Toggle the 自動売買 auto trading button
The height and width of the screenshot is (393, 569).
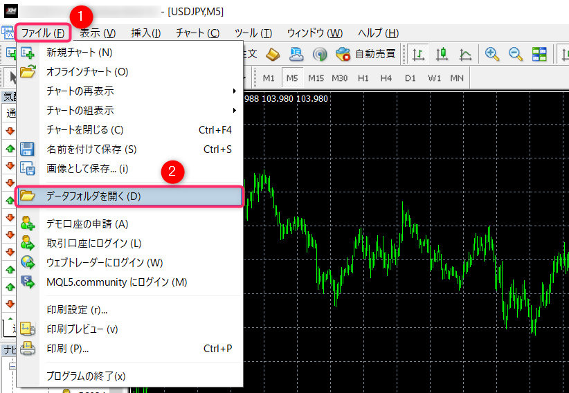click(365, 55)
